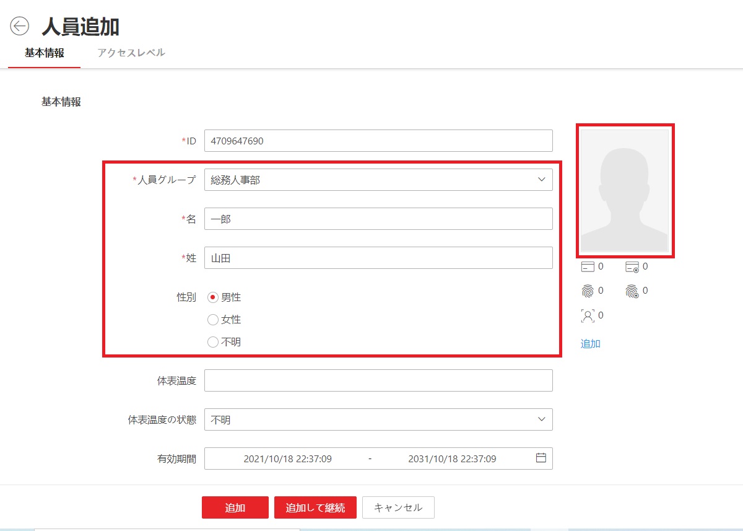Open 体表温度の状態 dropdown
This screenshot has width=743, height=531.
pyautogui.click(x=378, y=419)
